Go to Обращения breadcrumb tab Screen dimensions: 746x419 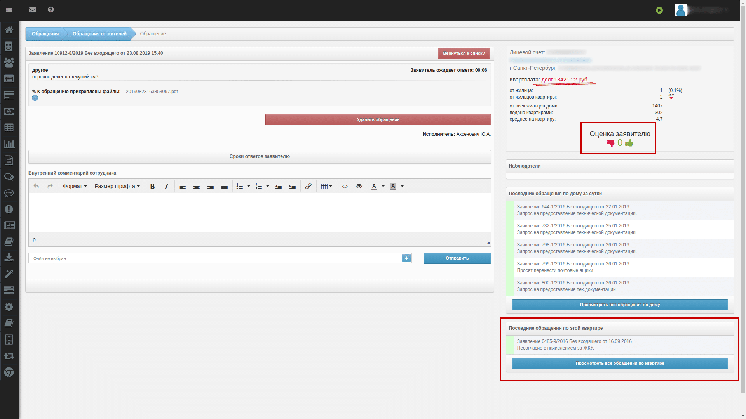coord(45,34)
